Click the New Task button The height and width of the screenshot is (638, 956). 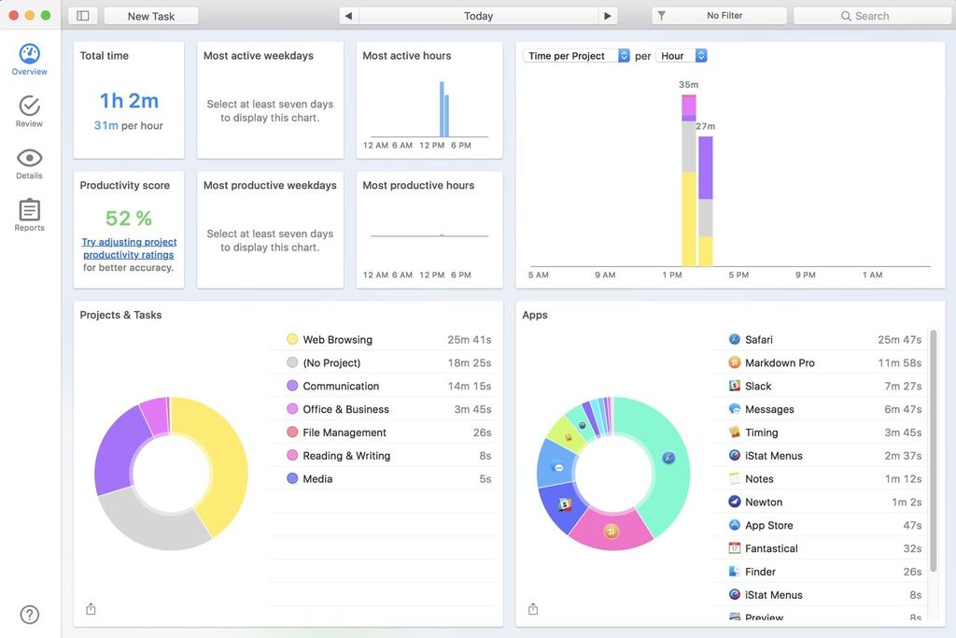151,16
